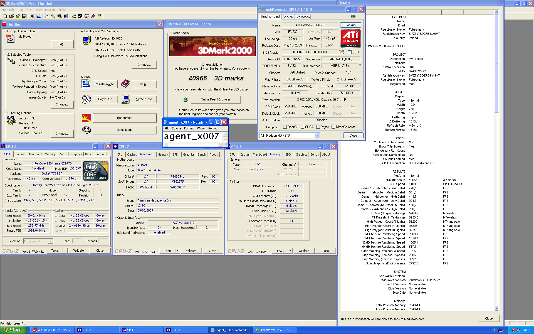Click Intel Core 2 Extreme logo in CPU-Z
This screenshot has height=334, width=534.
click(x=95, y=171)
